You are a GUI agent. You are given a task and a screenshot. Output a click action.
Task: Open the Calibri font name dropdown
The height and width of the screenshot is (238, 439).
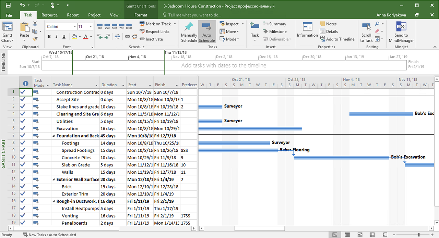[75, 27]
